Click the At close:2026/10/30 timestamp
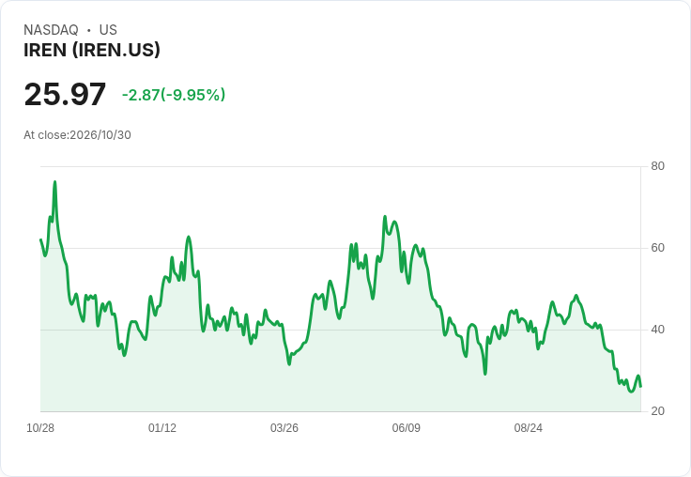 pyautogui.click(x=77, y=135)
